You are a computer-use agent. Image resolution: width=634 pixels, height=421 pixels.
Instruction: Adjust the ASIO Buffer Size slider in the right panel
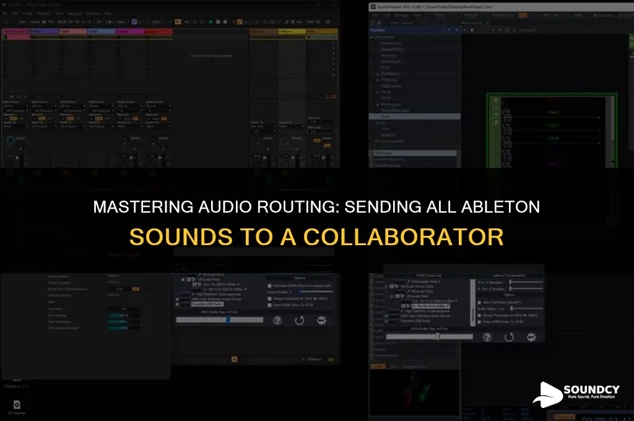pos(430,336)
